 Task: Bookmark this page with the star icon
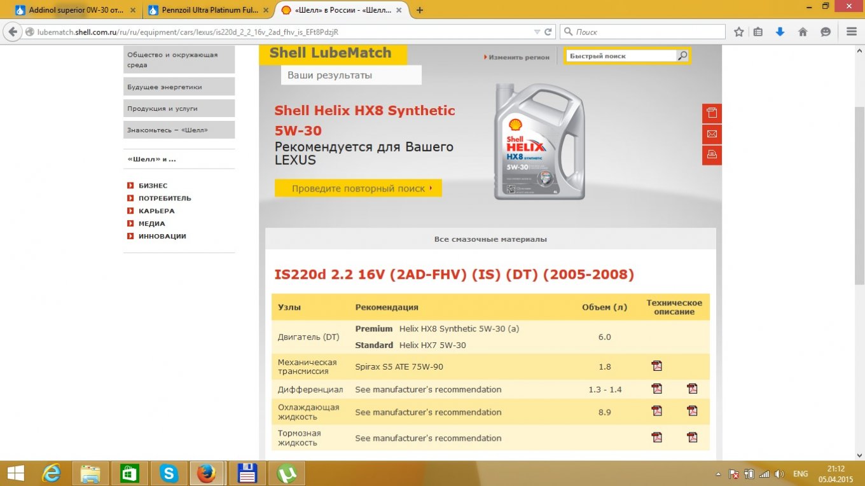click(x=739, y=32)
